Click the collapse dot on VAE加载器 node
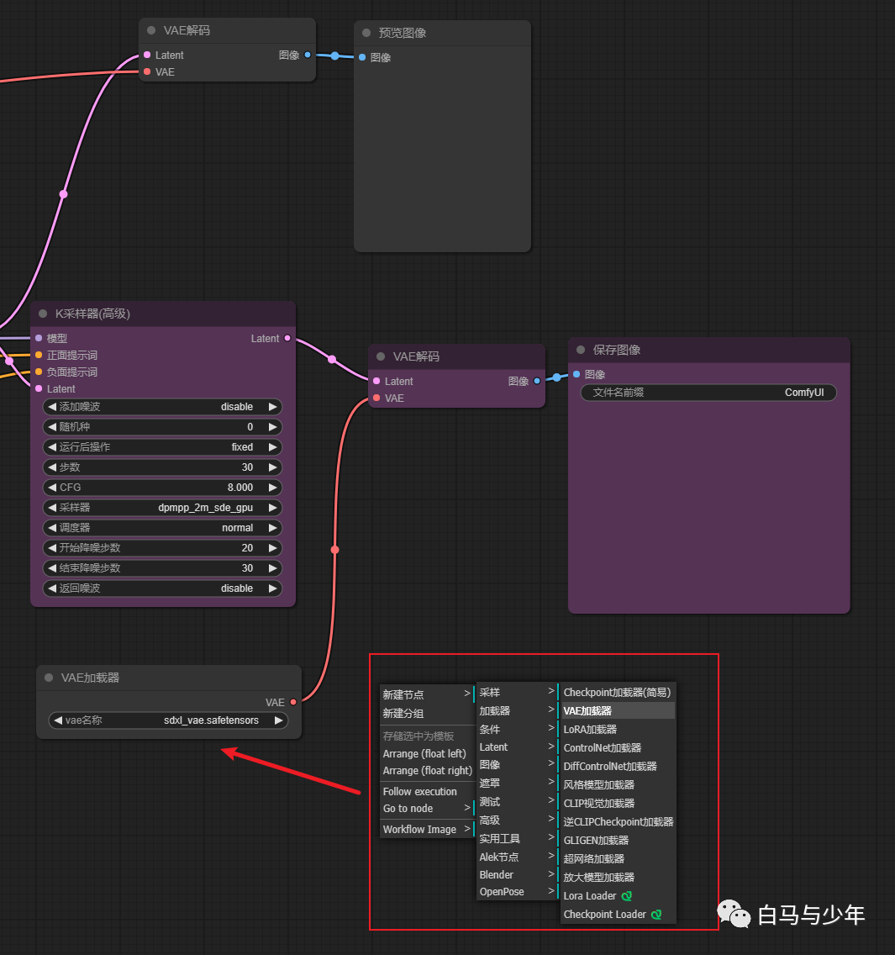Image resolution: width=895 pixels, height=955 pixels. click(50, 678)
